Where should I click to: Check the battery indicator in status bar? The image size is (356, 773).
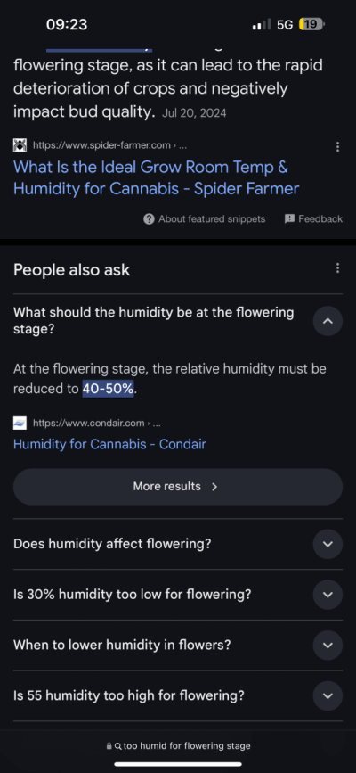(311, 24)
